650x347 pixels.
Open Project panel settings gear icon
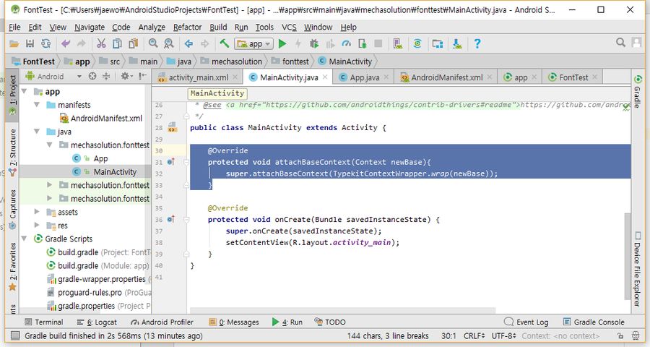126,76
